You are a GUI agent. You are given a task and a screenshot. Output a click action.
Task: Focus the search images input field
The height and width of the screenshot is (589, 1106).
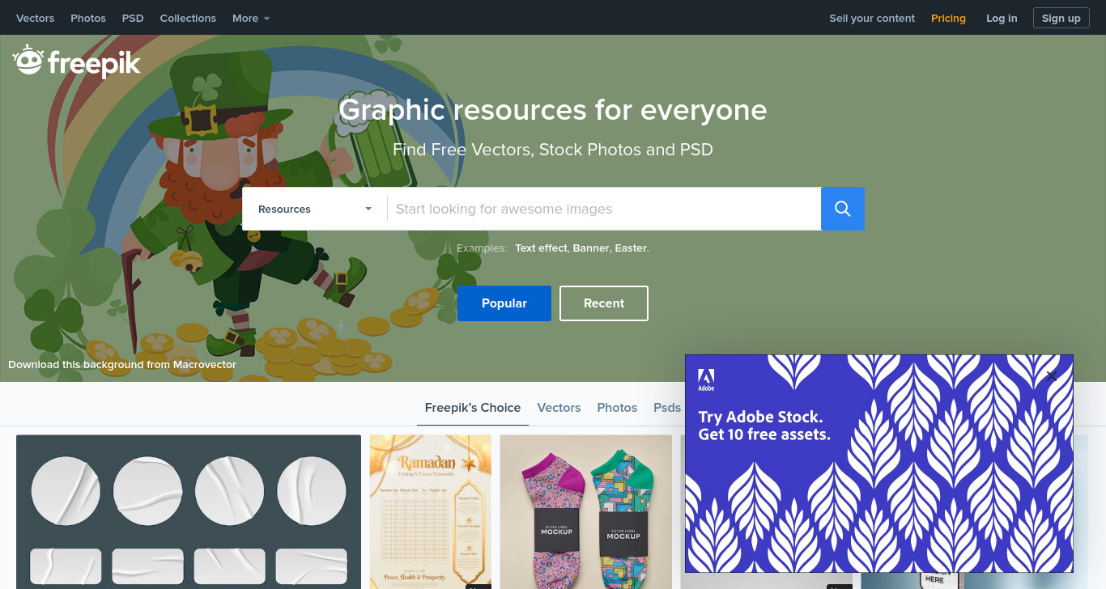(x=604, y=209)
